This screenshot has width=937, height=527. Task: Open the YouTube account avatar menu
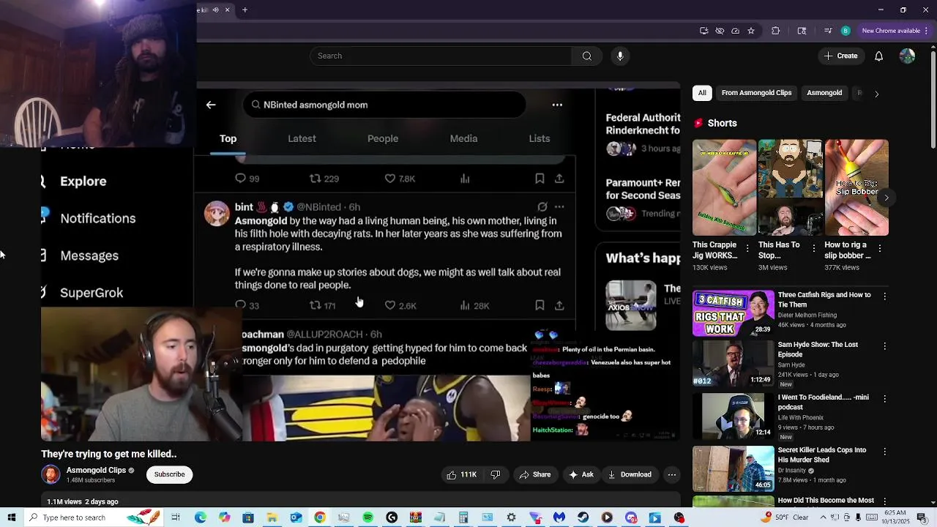907,56
